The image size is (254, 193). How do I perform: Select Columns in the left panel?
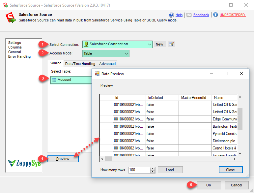15,48
